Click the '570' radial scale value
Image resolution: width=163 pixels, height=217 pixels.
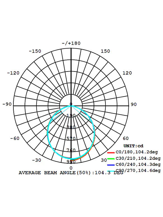click(71, 139)
